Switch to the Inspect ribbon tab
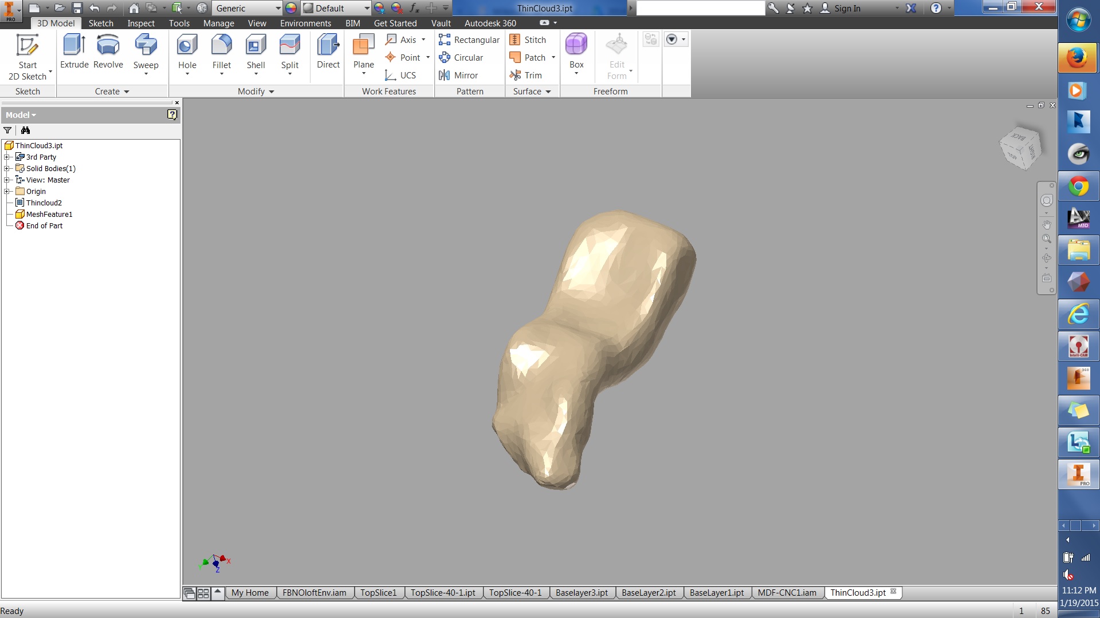The height and width of the screenshot is (618, 1100). tap(141, 23)
